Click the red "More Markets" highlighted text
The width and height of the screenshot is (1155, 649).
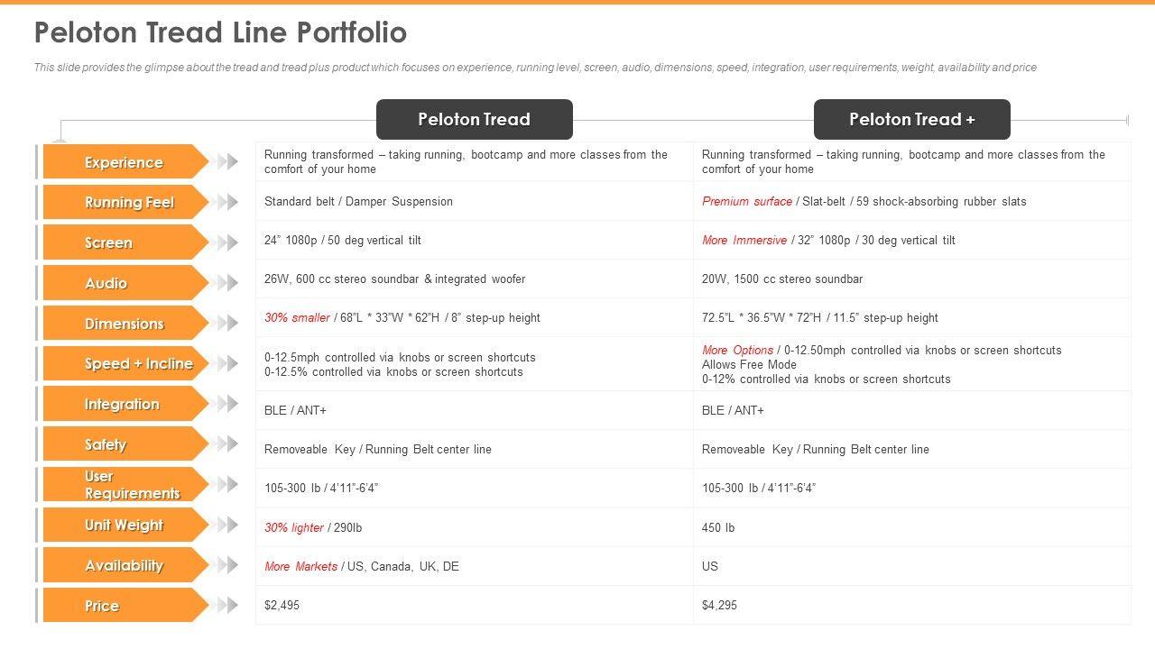point(300,566)
